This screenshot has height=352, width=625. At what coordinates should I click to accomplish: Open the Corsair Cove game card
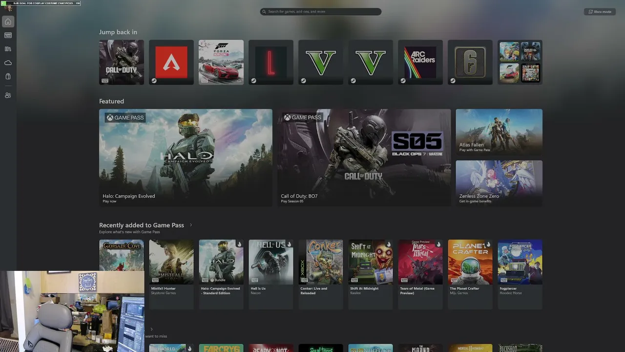click(x=122, y=255)
